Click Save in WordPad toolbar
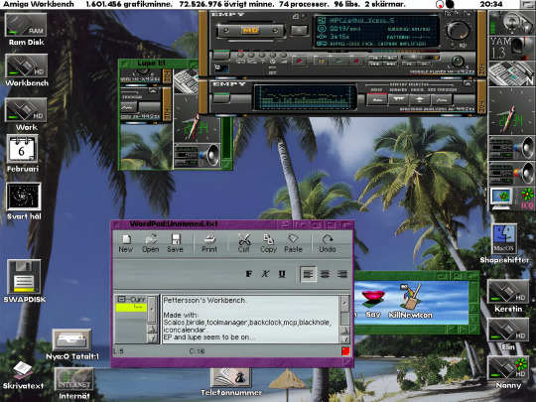This screenshot has width=536, height=402. coord(175,243)
